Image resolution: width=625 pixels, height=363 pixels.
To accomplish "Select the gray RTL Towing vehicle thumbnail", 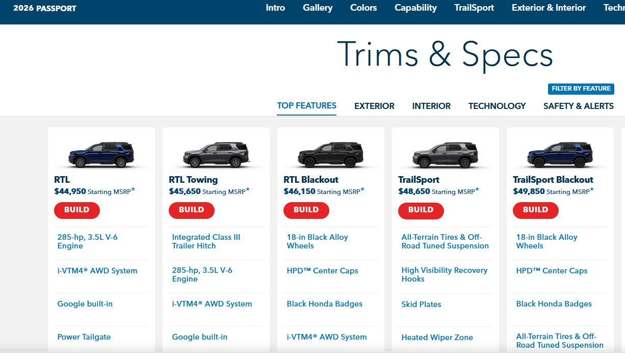I will (x=216, y=154).
